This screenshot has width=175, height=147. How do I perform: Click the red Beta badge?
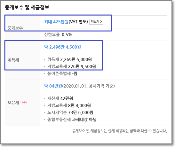pos(24,102)
